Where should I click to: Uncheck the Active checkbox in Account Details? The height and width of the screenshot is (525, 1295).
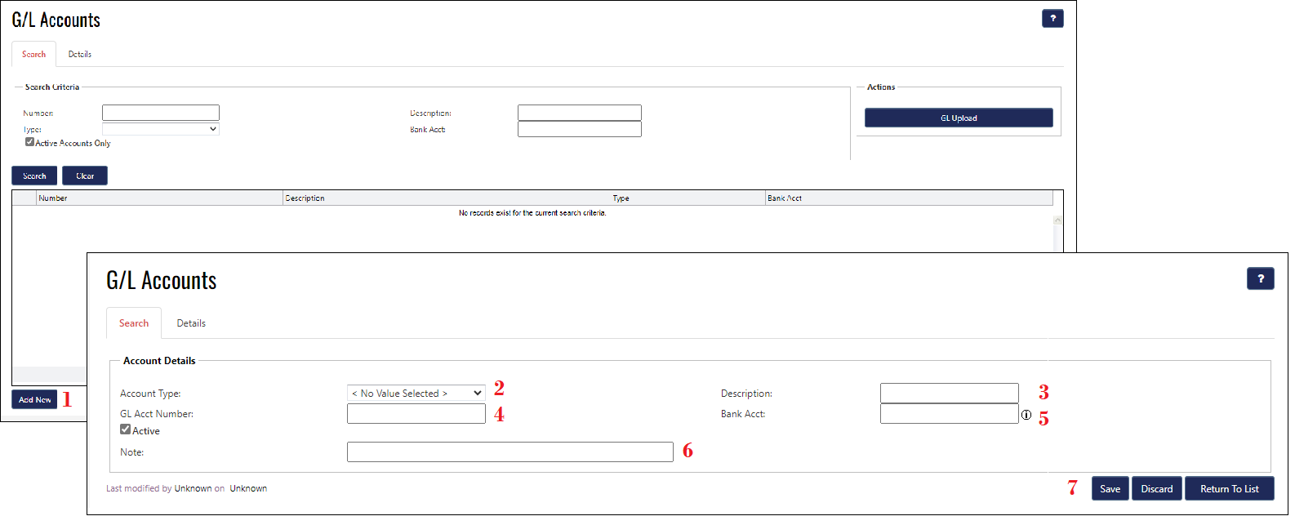[x=126, y=429]
